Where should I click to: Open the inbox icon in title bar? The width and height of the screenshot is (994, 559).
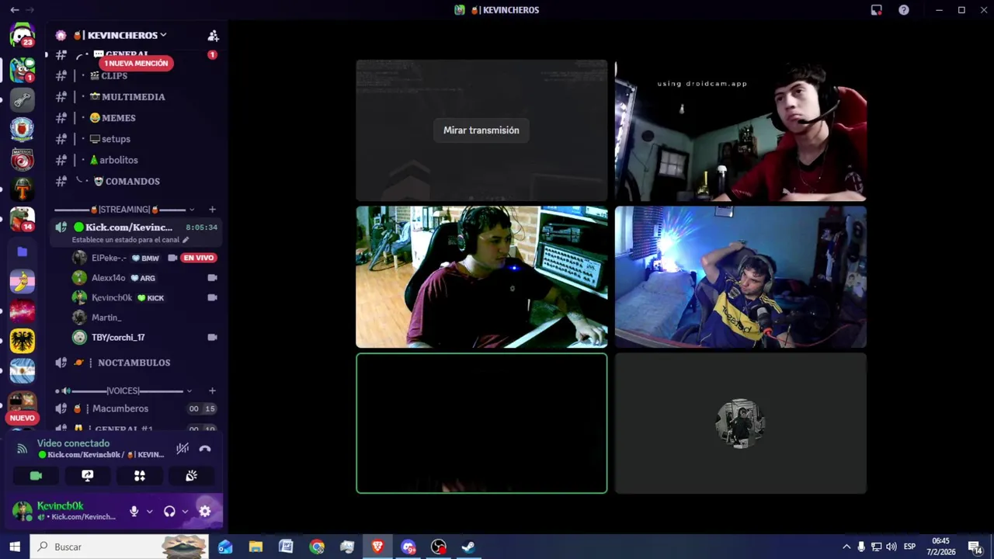[x=876, y=10]
